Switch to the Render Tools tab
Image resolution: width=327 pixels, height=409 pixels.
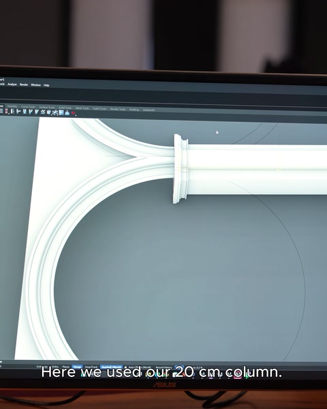118,109
